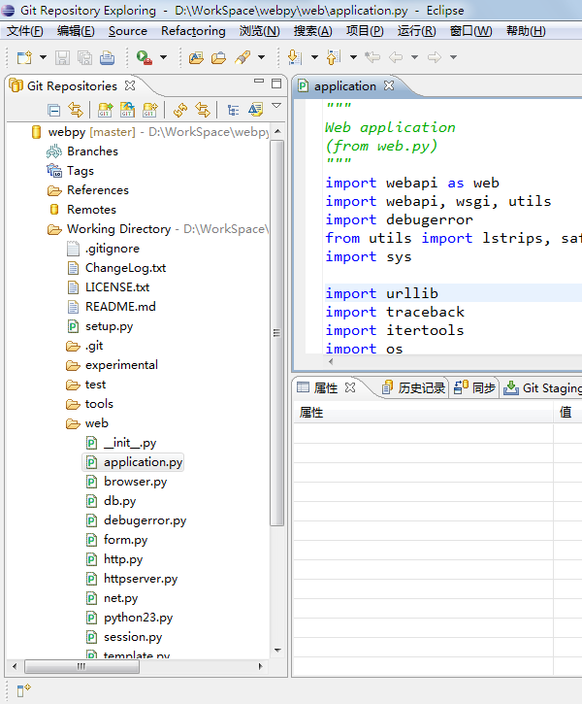The height and width of the screenshot is (704, 582).
Task: Click the Print icon in toolbar
Action: pos(107,57)
